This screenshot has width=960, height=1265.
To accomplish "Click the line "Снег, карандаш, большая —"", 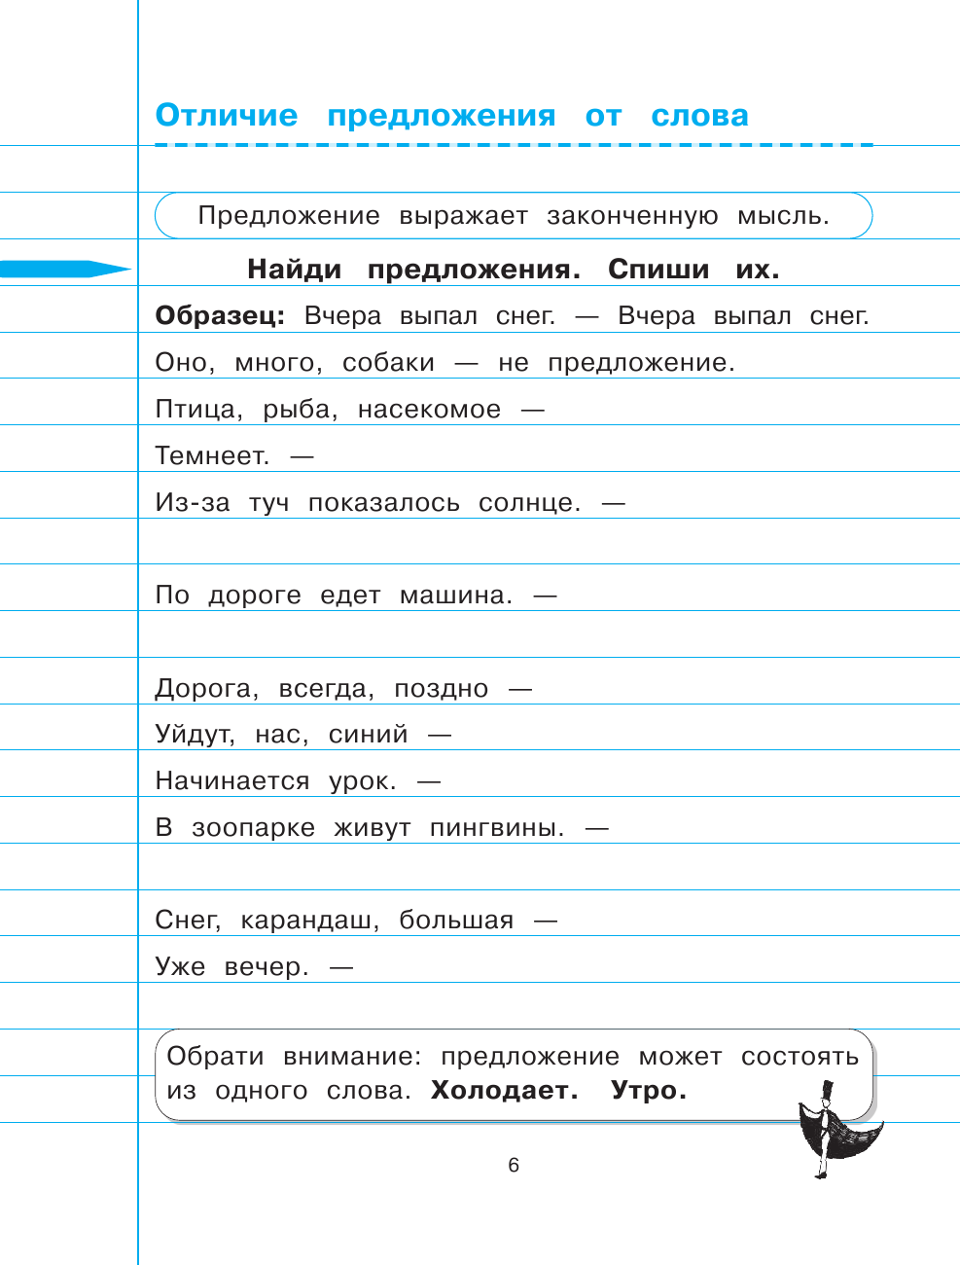I will [356, 921].
